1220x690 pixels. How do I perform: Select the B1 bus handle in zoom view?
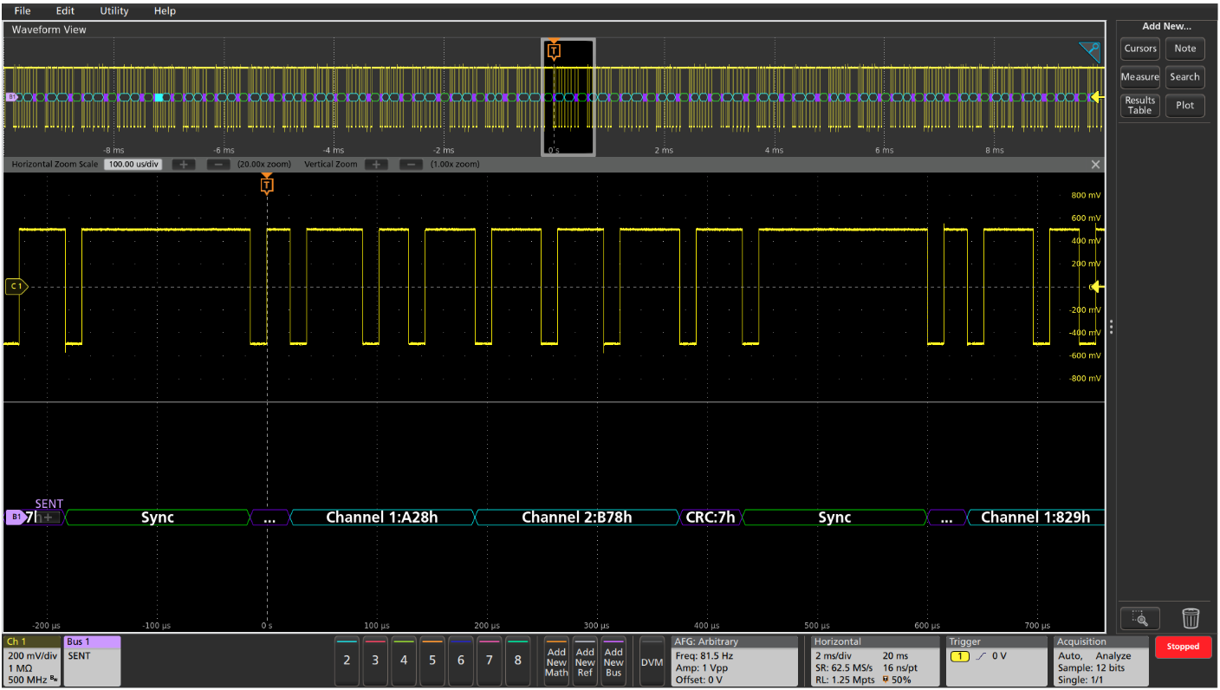click(x=15, y=517)
